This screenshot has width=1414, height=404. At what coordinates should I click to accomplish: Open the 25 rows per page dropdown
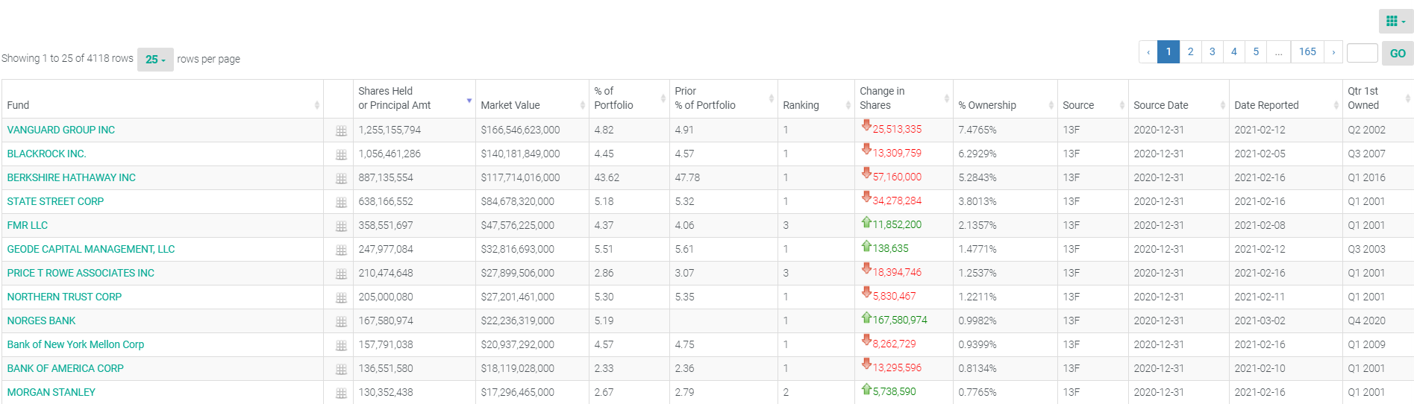pyautogui.click(x=155, y=60)
